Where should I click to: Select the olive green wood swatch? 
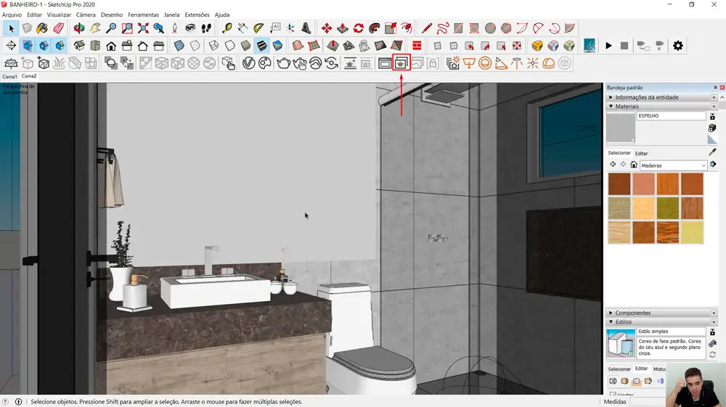point(668,209)
